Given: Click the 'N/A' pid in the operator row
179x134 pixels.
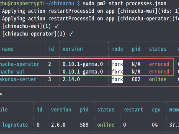Looking at the screenshot, I should [x=136, y=64].
